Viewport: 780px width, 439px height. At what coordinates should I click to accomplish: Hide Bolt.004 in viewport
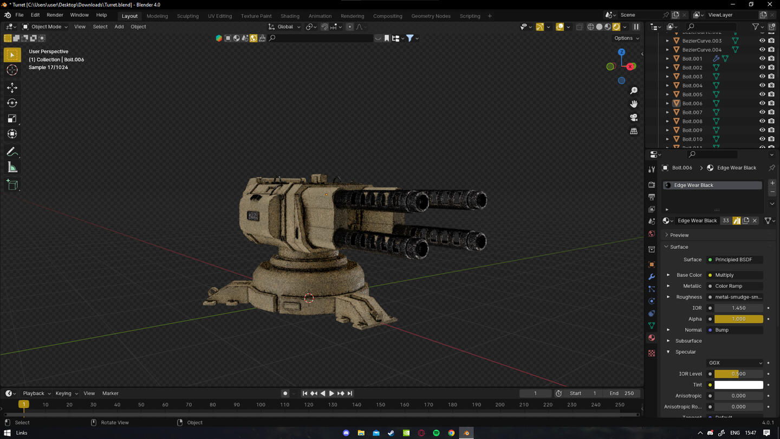[x=762, y=86]
